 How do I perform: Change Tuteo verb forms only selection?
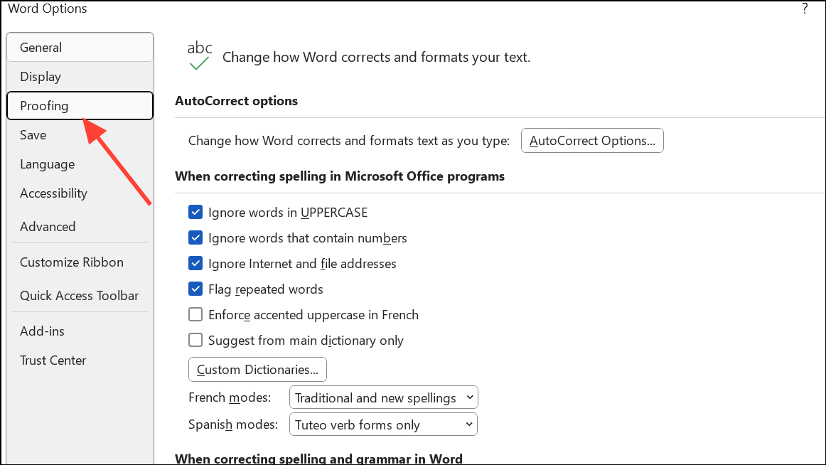click(383, 424)
